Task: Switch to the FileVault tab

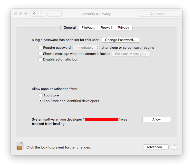Action: coord(88,27)
